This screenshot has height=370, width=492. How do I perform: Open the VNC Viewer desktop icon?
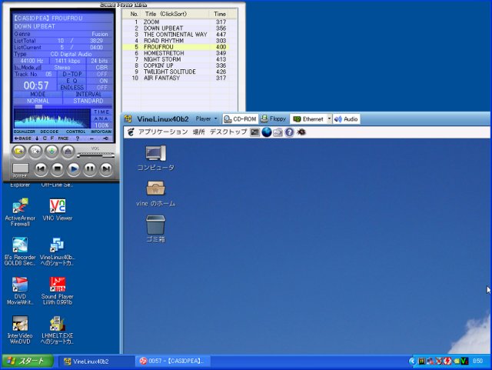(x=58, y=206)
